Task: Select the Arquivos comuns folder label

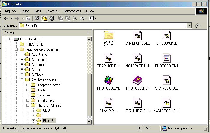Action: click(x=44, y=80)
